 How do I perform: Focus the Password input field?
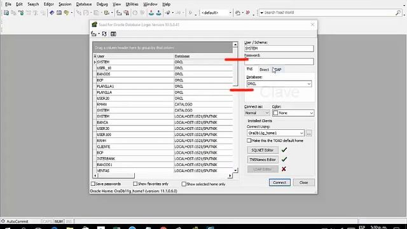click(x=279, y=62)
